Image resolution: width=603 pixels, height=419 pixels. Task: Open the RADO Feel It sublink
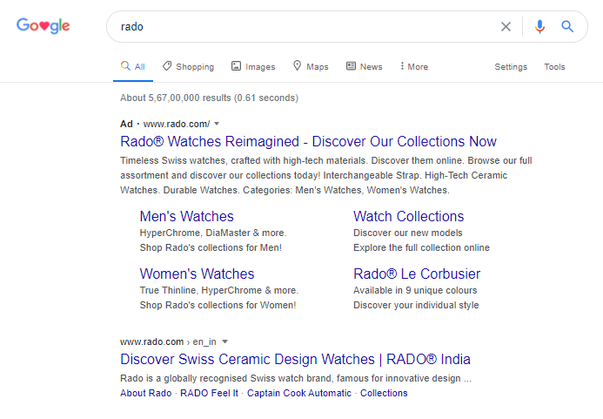click(x=209, y=393)
